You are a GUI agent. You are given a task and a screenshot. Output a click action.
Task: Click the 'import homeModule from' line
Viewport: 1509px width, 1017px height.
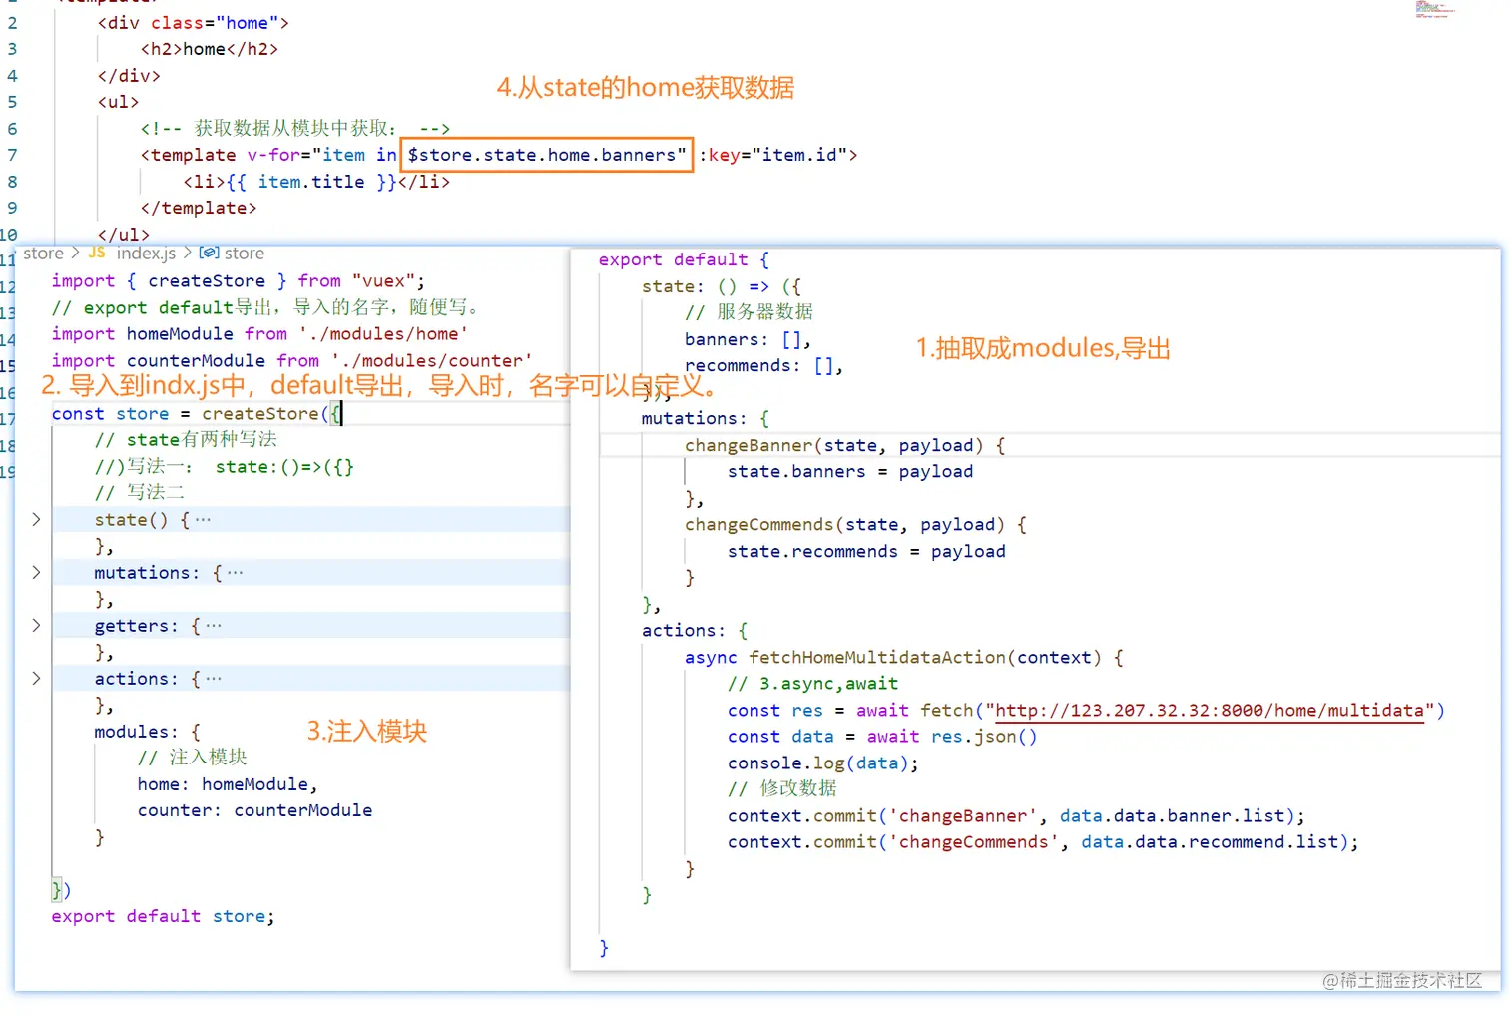point(259,334)
